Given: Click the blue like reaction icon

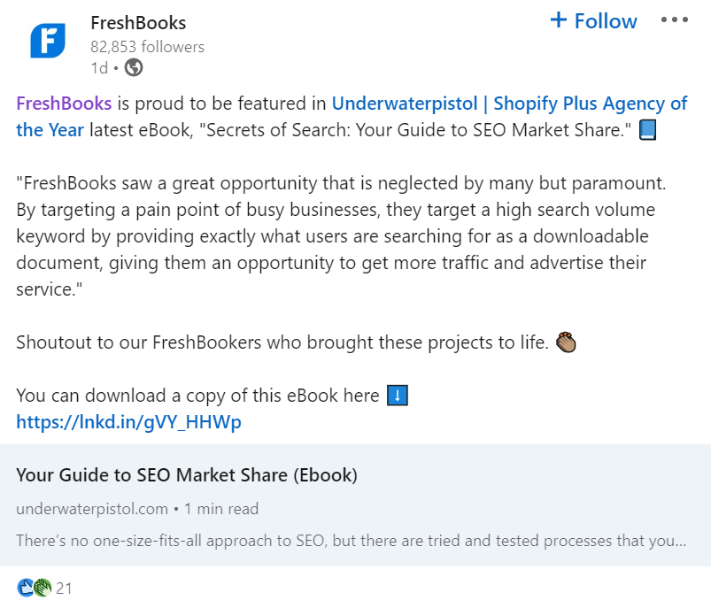Looking at the screenshot, I should coord(25,587).
